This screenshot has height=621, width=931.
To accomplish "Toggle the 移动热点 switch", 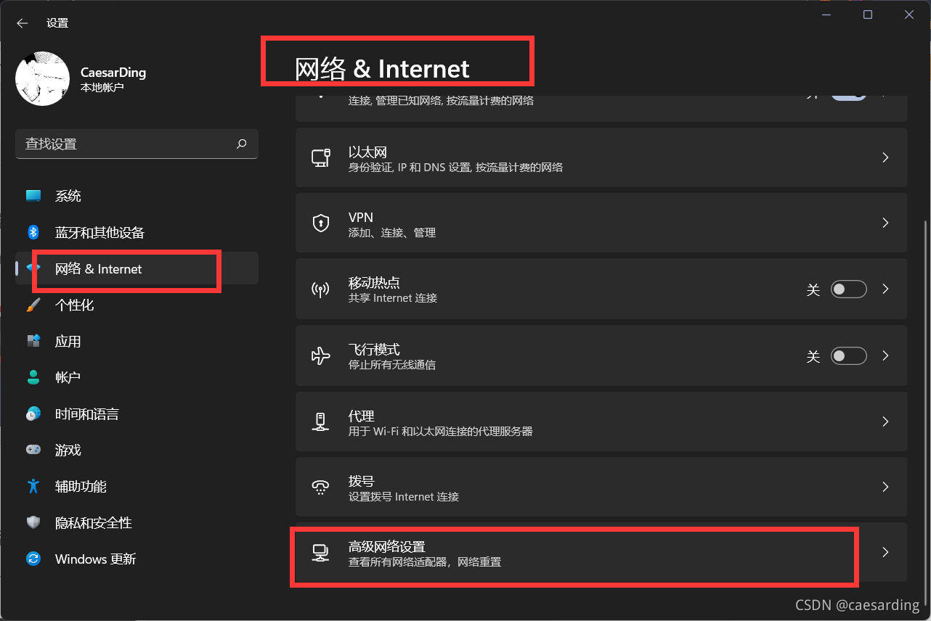I will coord(849,289).
